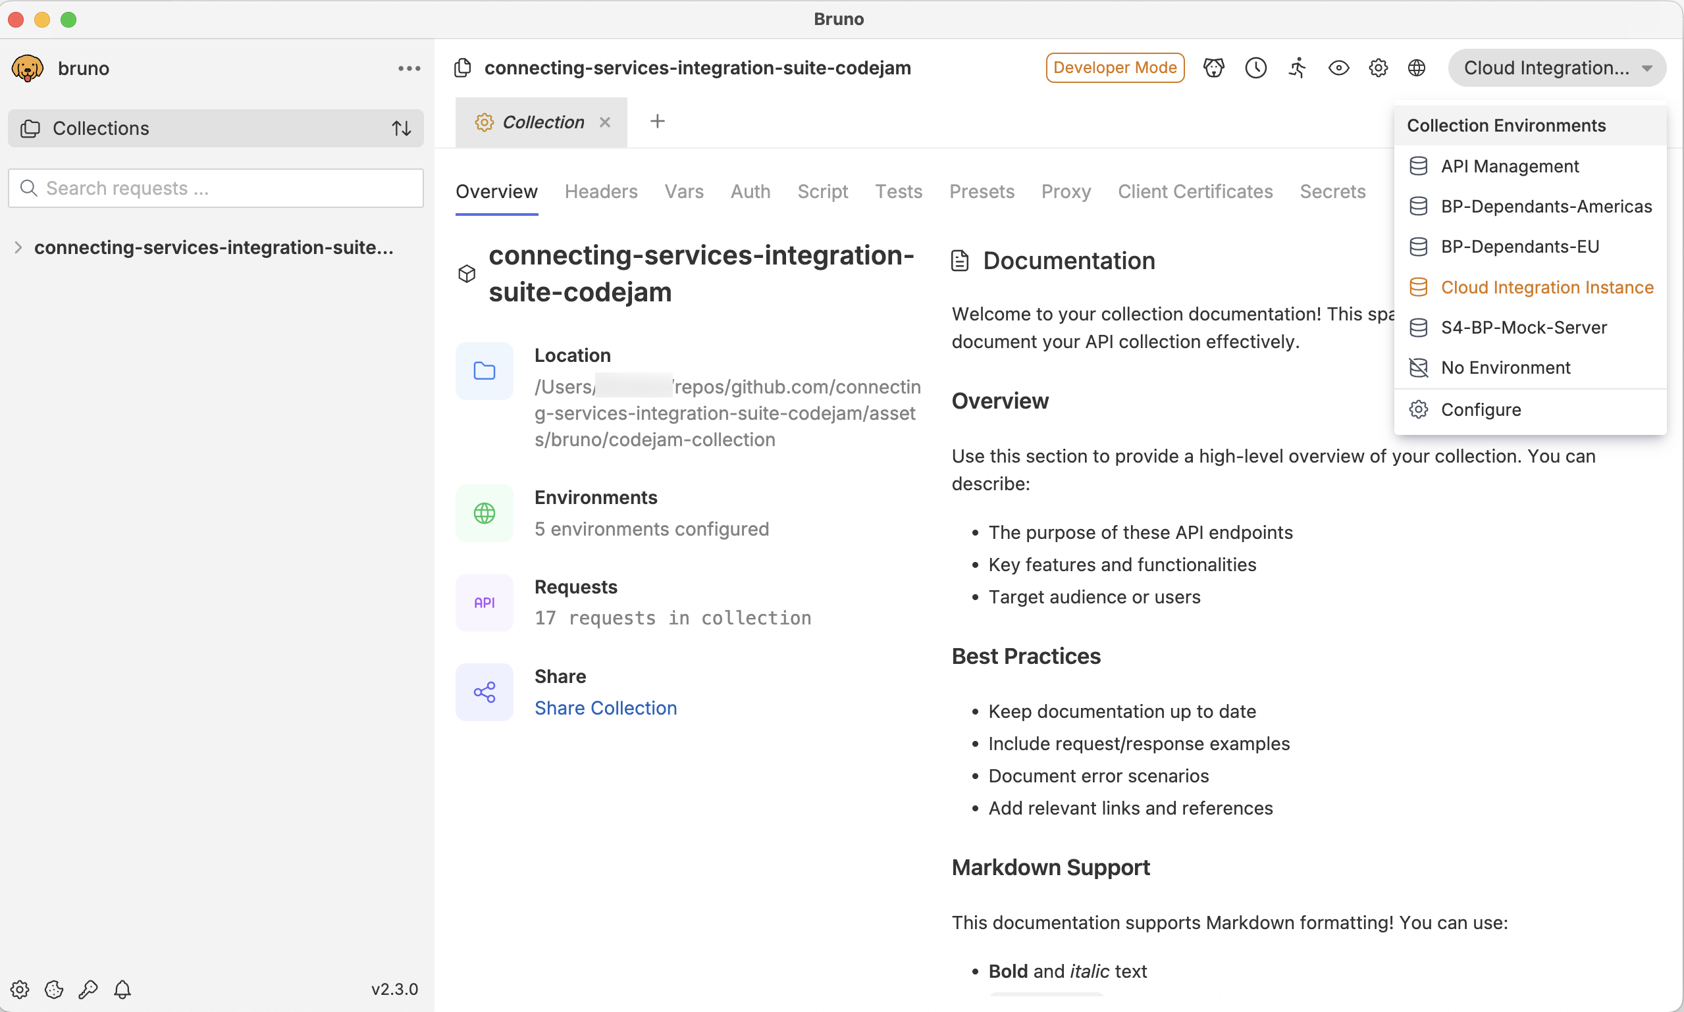The image size is (1684, 1012).
Task: Switch to the Tests tab
Action: [898, 191]
